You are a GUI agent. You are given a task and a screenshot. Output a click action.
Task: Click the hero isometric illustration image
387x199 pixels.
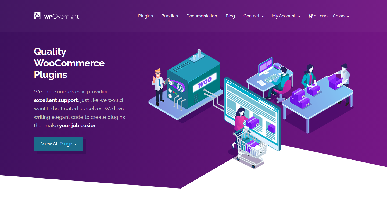point(251,109)
